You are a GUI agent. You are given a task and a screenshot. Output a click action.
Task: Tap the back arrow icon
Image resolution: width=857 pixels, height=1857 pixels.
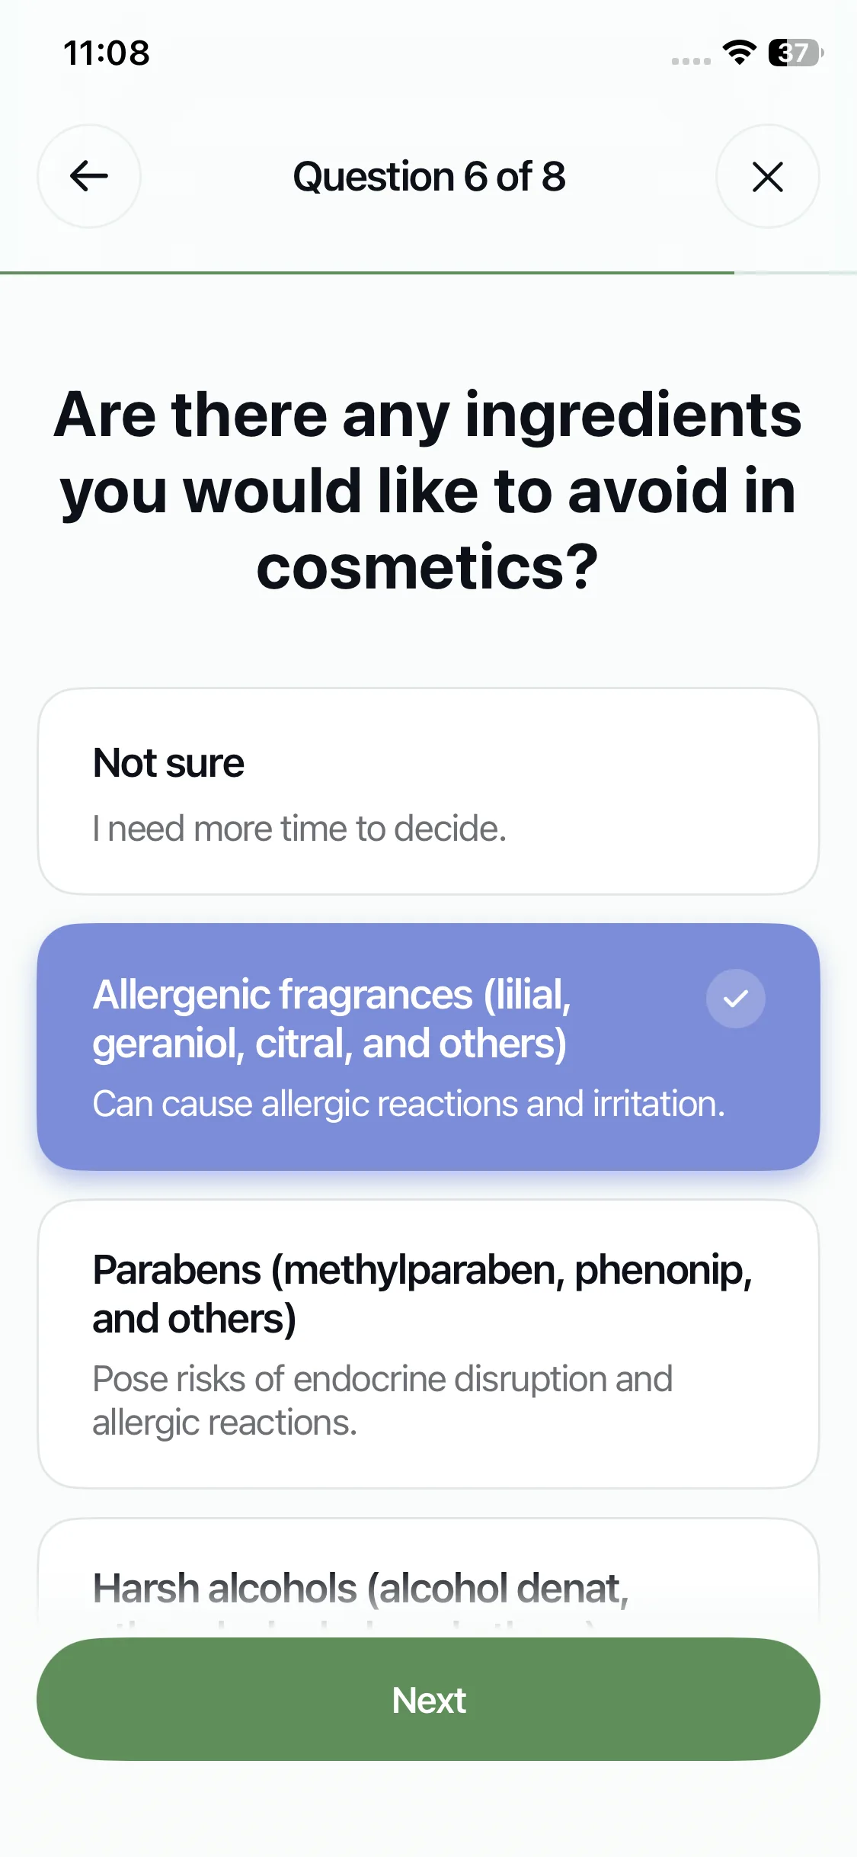89,176
